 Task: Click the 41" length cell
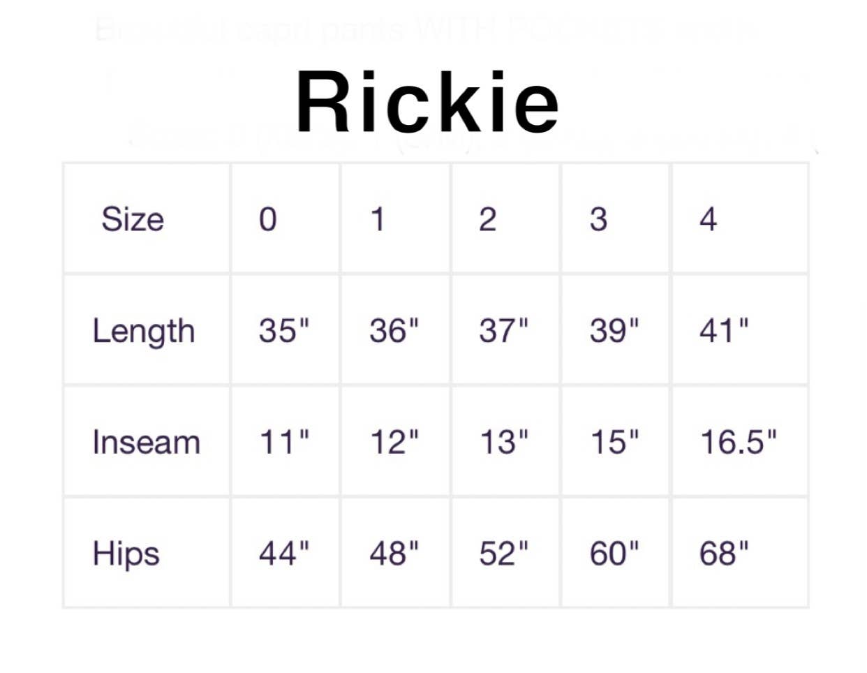(x=724, y=330)
